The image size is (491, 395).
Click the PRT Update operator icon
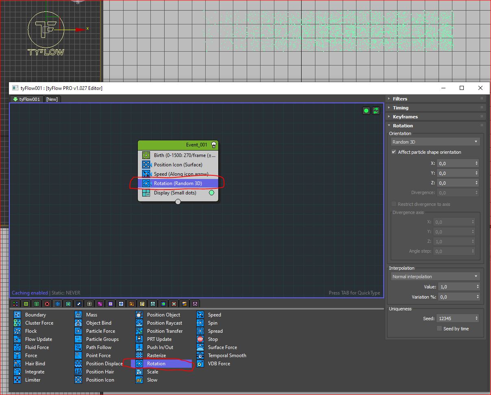click(139, 339)
